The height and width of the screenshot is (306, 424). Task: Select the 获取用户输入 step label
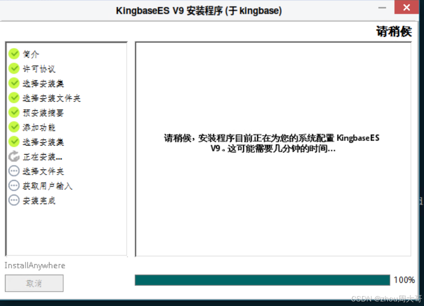pyautogui.click(x=48, y=186)
